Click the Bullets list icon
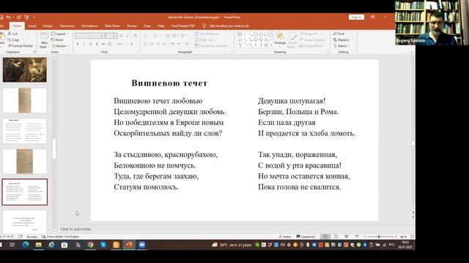This screenshot has height=263, width=469. [x=145, y=36]
